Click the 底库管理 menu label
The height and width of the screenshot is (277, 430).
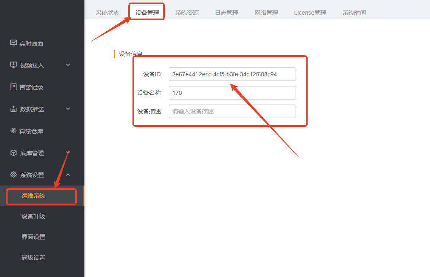point(32,153)
